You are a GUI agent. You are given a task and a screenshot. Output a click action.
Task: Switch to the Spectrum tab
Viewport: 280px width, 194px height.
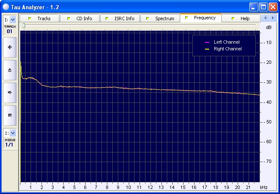coord(160,18)
